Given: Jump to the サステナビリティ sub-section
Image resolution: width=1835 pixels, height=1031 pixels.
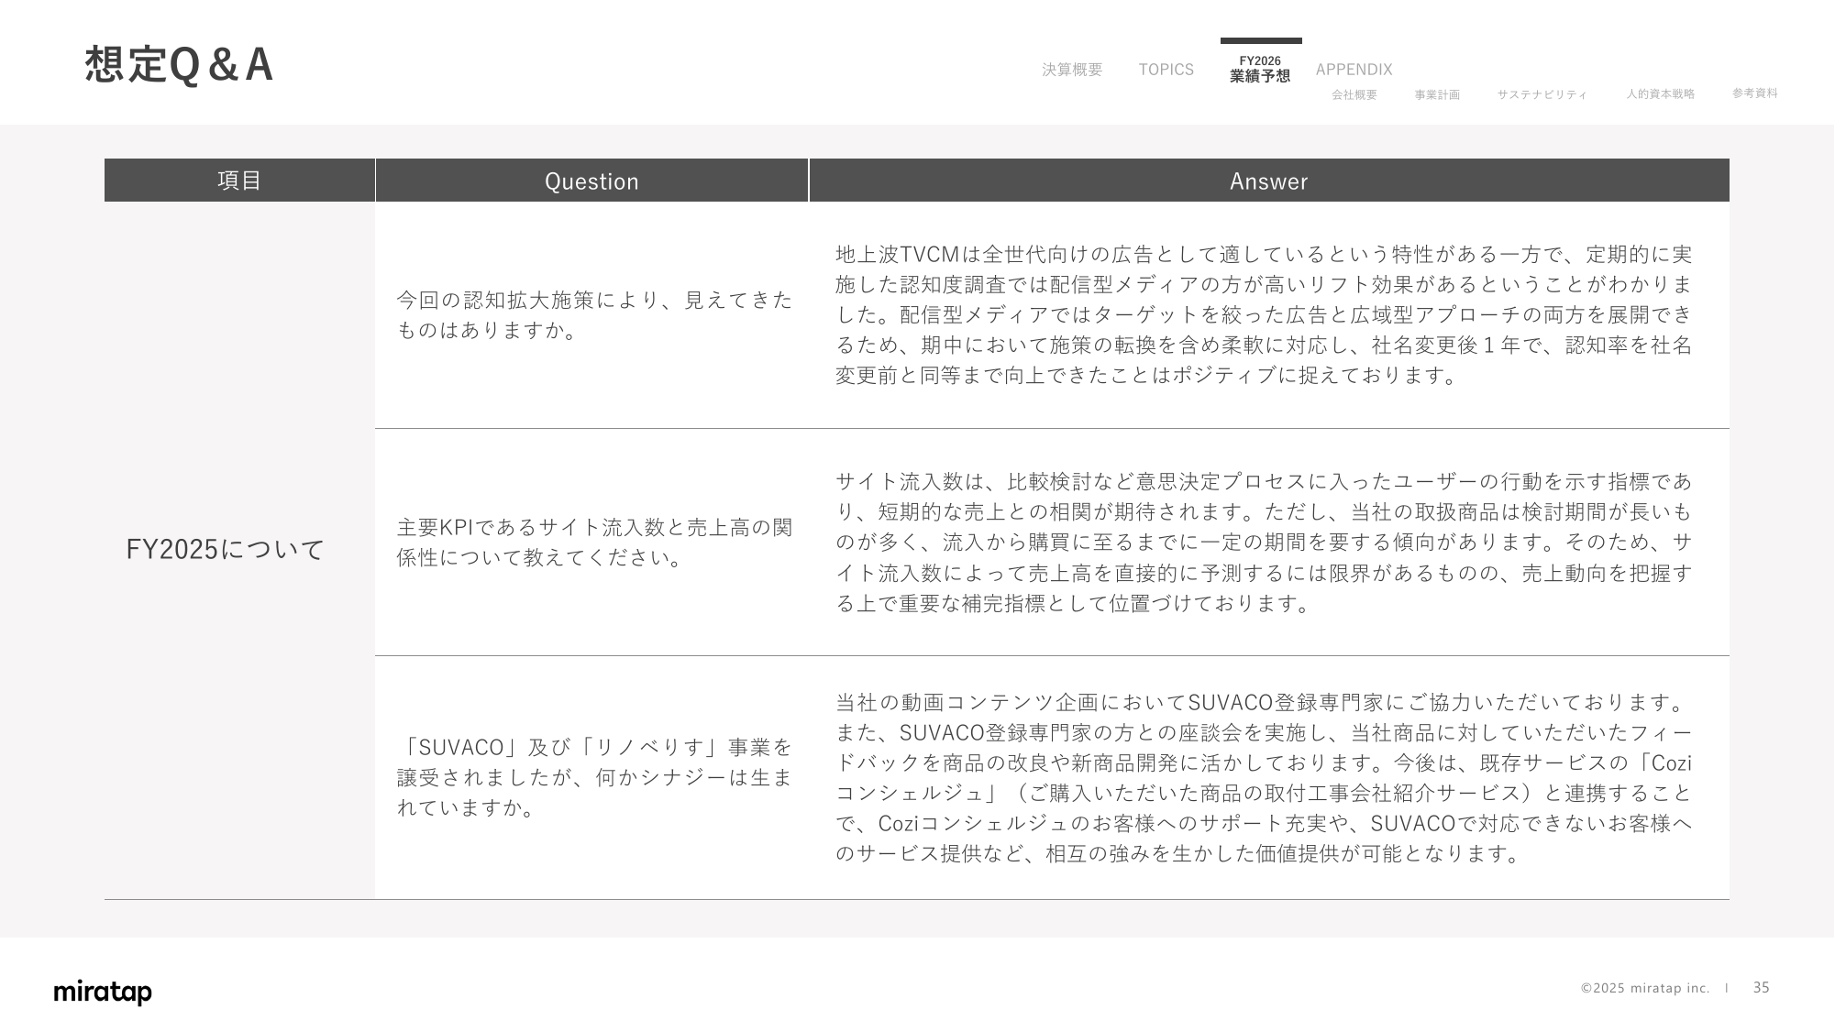Looking at the screenshot, I should pyautogui.click(x=1541, y=94).
